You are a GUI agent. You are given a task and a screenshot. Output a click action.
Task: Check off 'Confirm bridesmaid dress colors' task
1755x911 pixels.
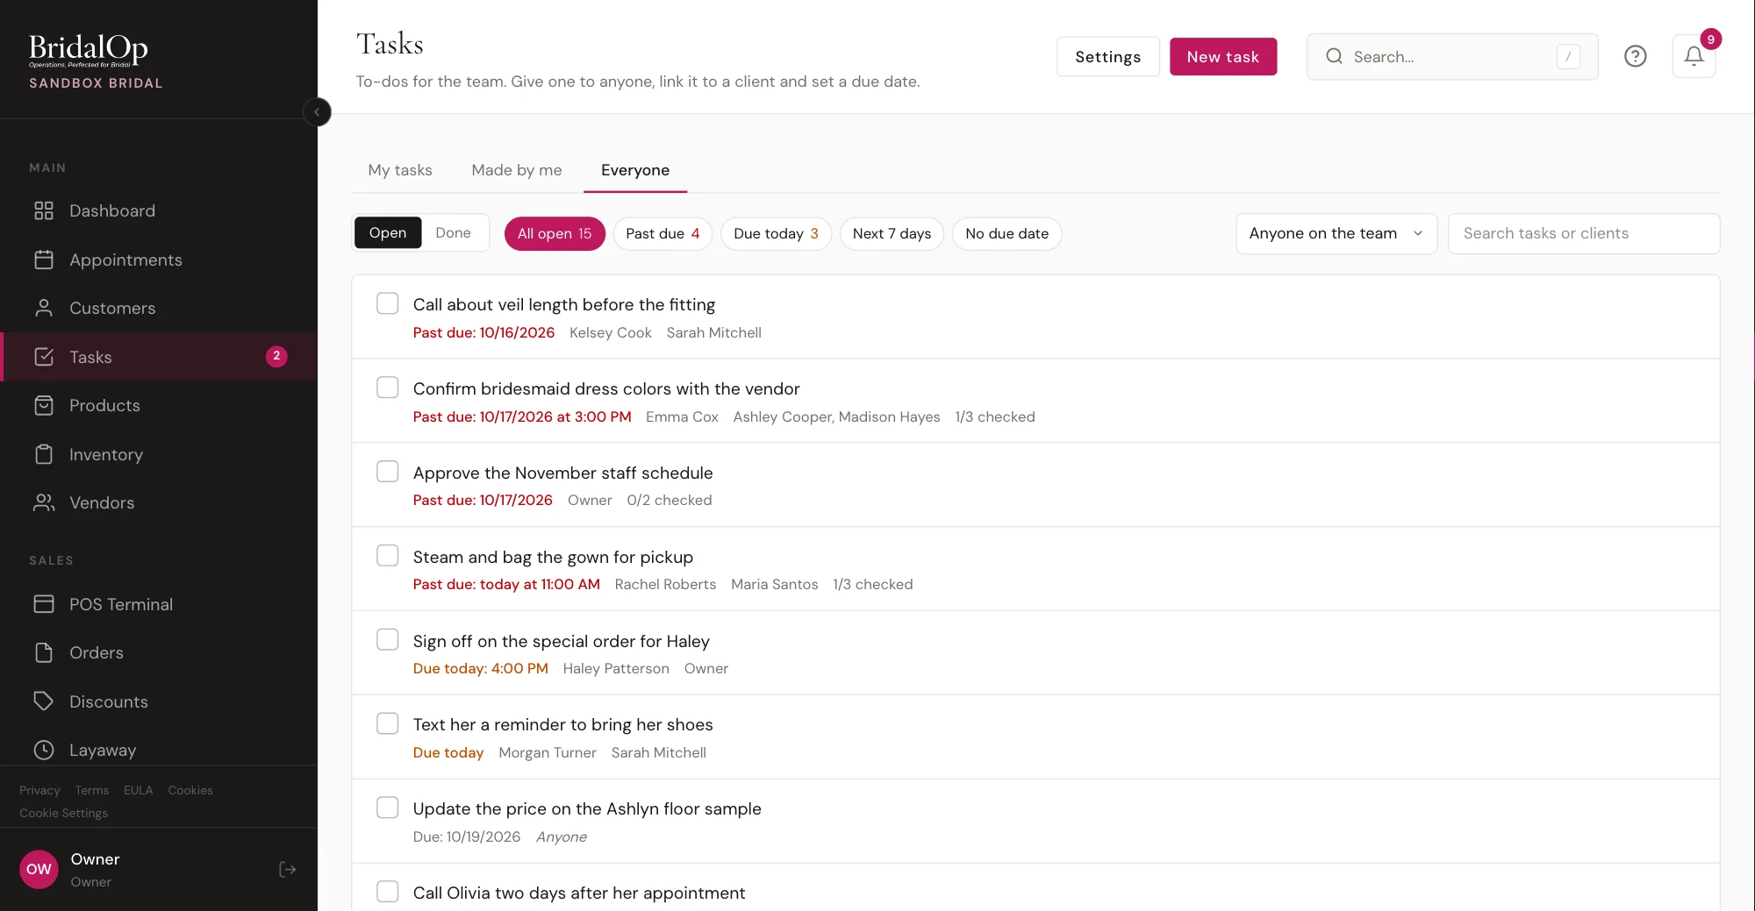[387, 388]
